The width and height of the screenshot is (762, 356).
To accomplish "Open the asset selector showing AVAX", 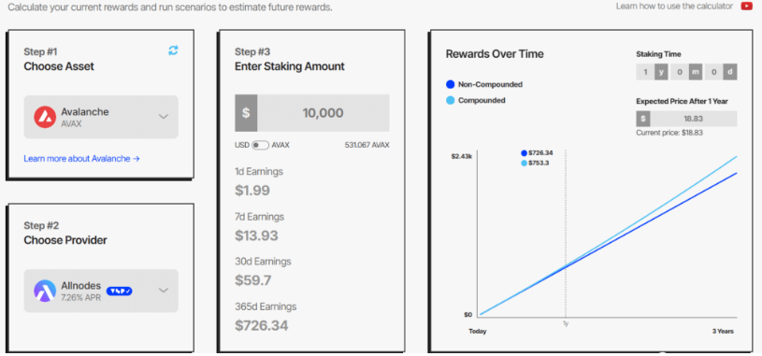I will coord(101,117).
